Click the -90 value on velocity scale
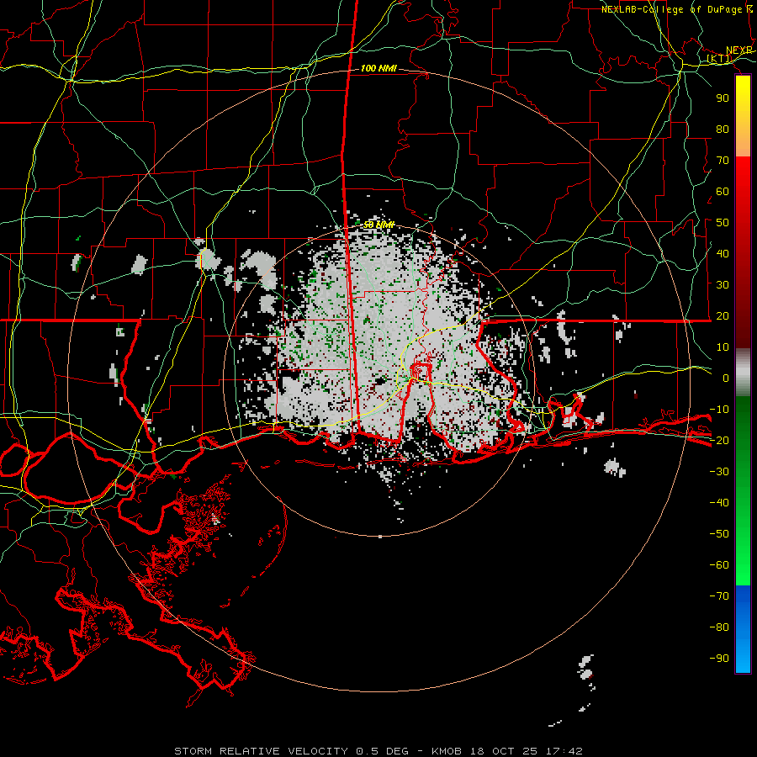Viewport: 757px width, 757px height. pyautogui.click(x=719, y=659)
